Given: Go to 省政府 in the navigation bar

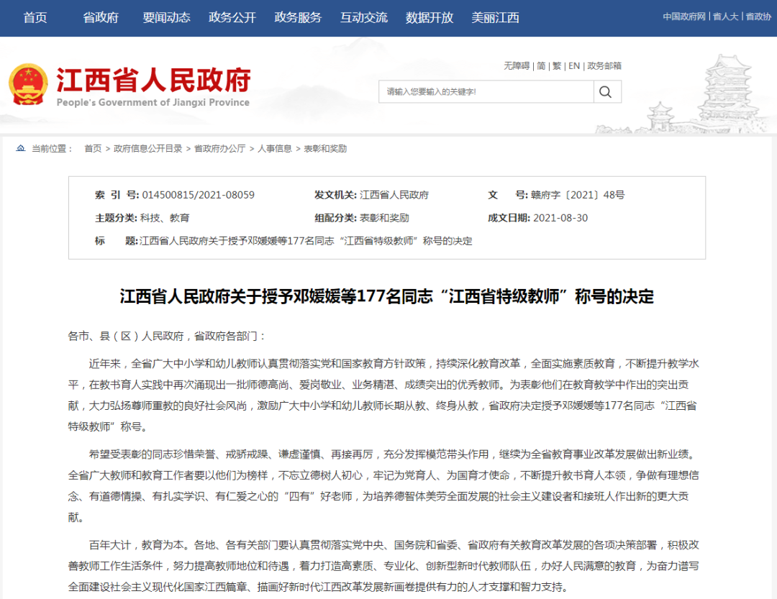Looking at the screenshot, I should click(x=101, y=18).
